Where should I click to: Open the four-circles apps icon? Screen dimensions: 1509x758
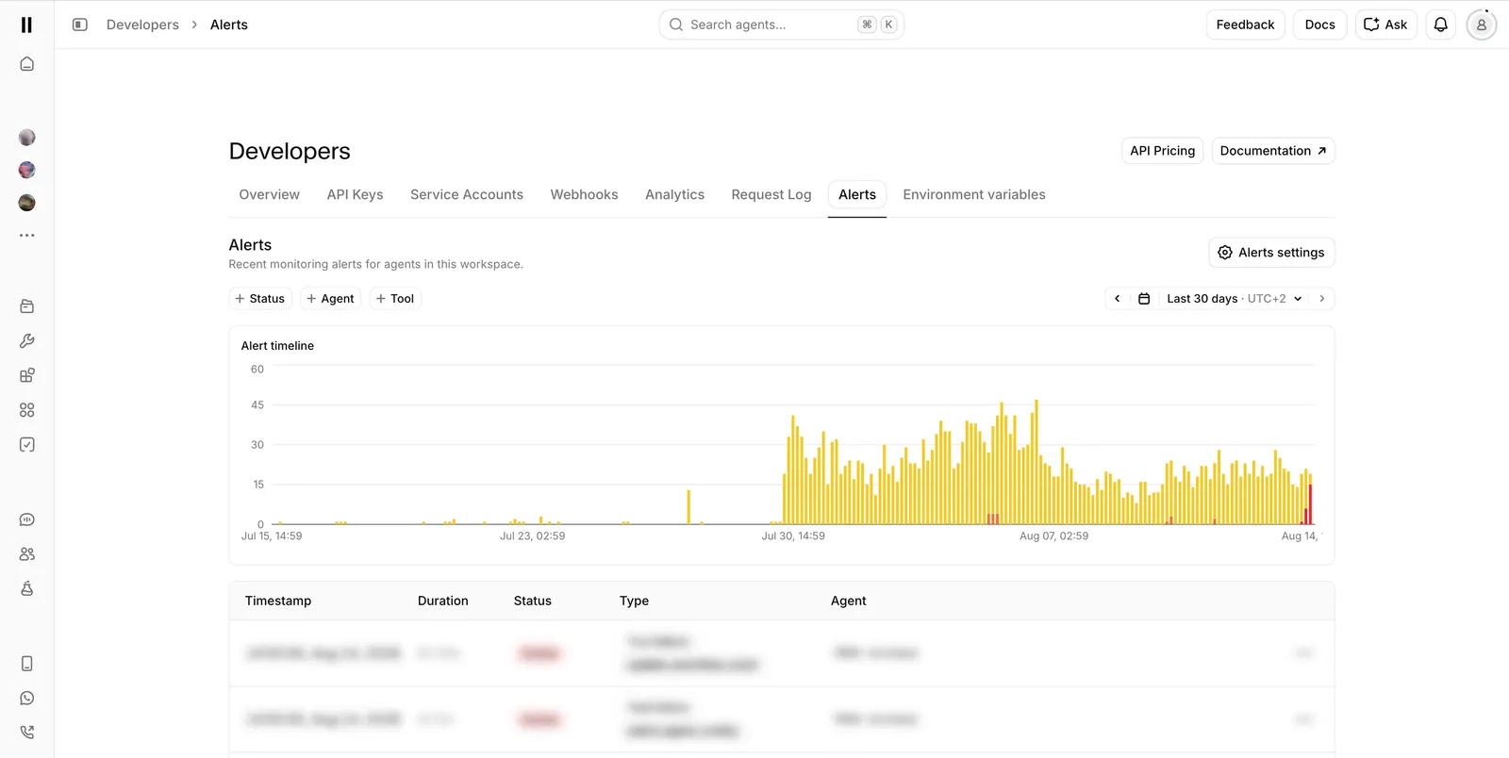[27, 410]
